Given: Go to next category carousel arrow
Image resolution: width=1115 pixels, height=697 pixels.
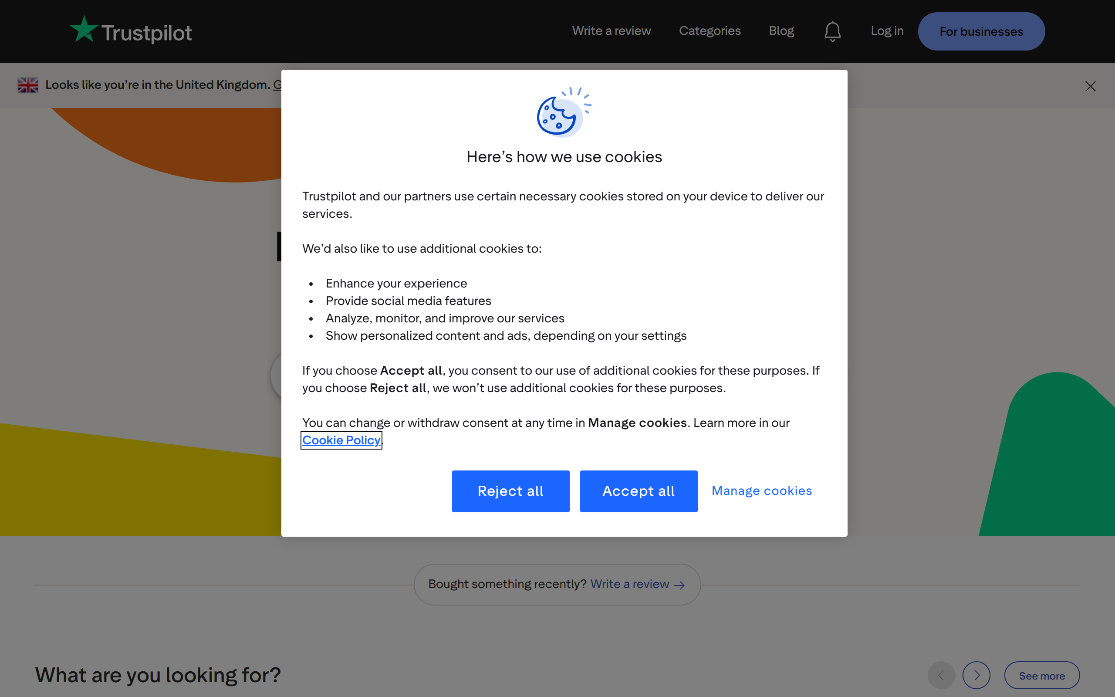Looking at the screenshot, I should [976, 675].
